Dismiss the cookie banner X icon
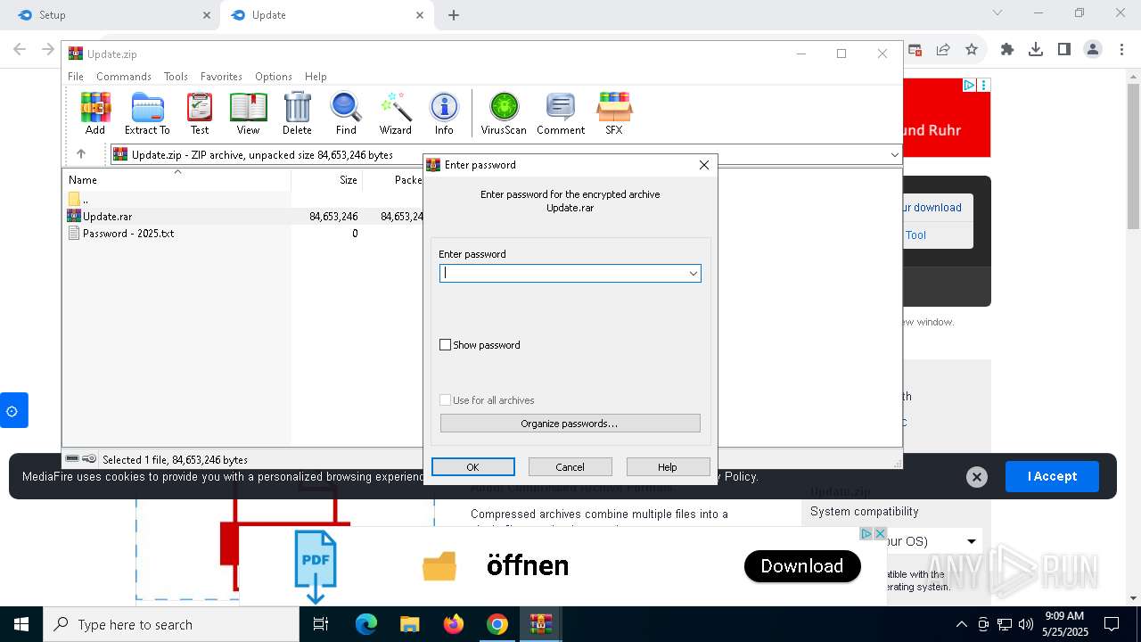The image size is (1141, 642). pyautogui.click(x=977, y=477)
